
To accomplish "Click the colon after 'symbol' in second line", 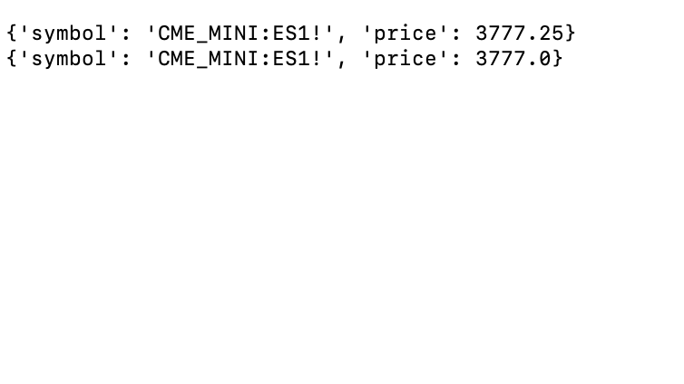I will point(126,59).
